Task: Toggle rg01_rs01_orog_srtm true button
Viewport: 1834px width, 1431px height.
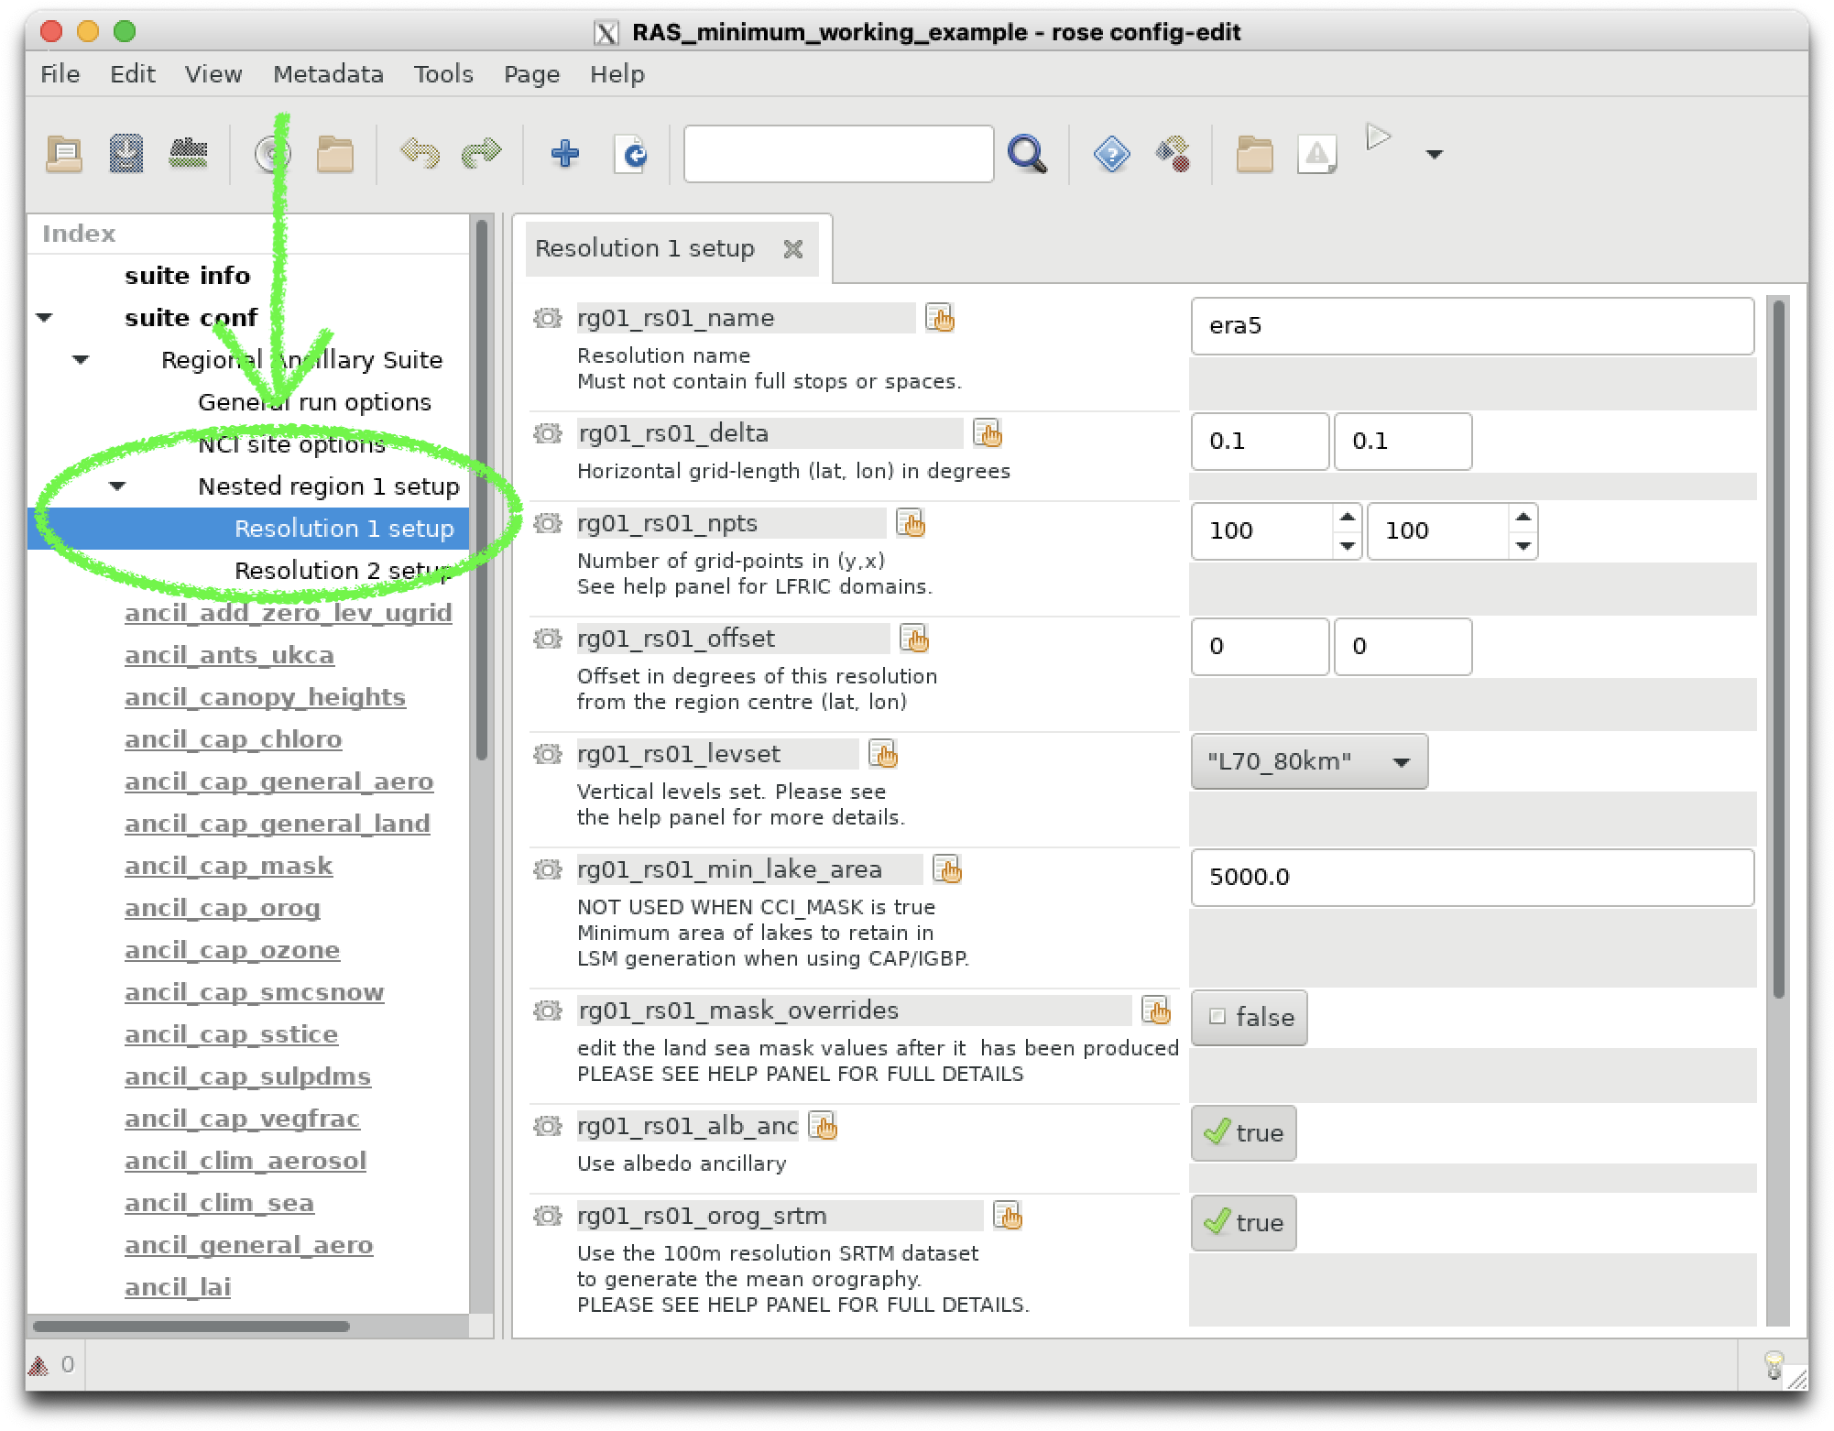Action: (1243, 1222)
